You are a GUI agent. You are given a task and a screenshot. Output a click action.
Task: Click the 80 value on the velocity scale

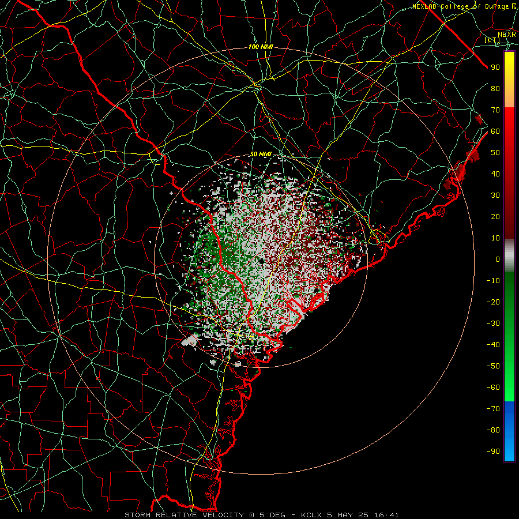pos(495,88)
